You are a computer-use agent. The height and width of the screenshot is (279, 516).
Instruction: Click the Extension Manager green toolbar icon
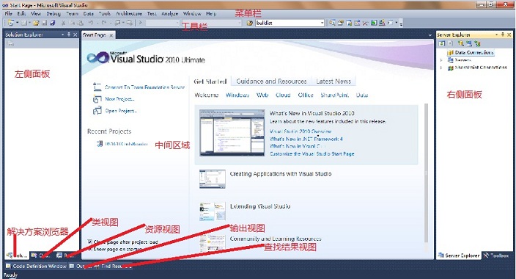coord(374,23)
